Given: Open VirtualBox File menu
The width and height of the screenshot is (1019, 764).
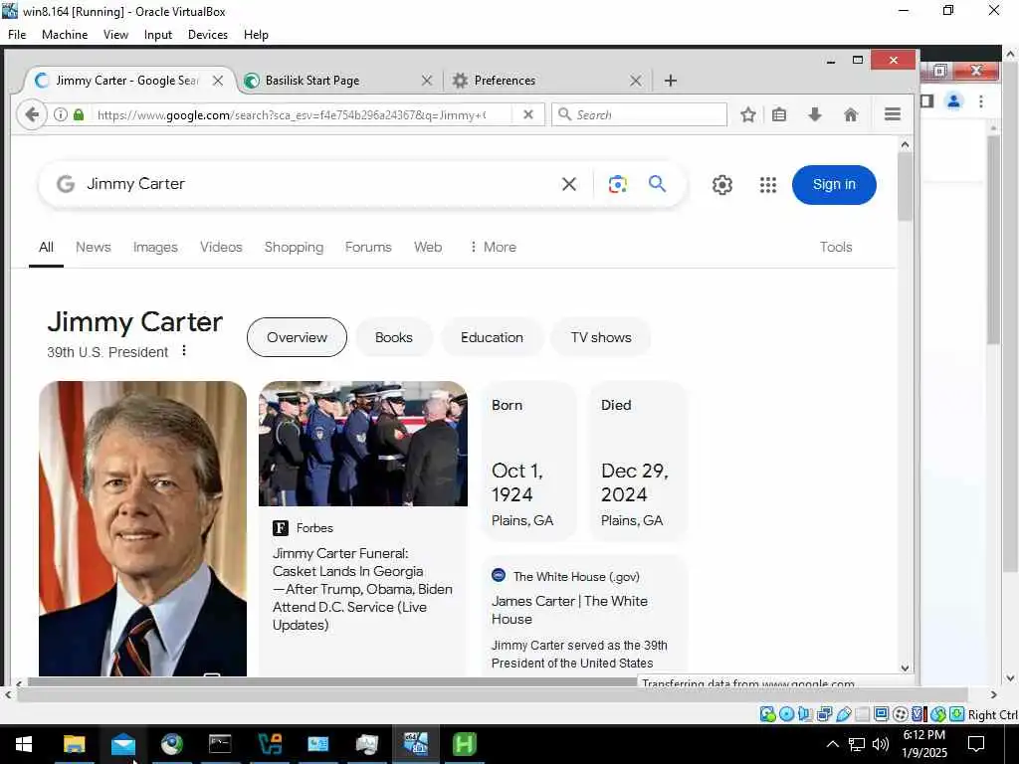Looking at the screenshot, I should click(17, 35).
